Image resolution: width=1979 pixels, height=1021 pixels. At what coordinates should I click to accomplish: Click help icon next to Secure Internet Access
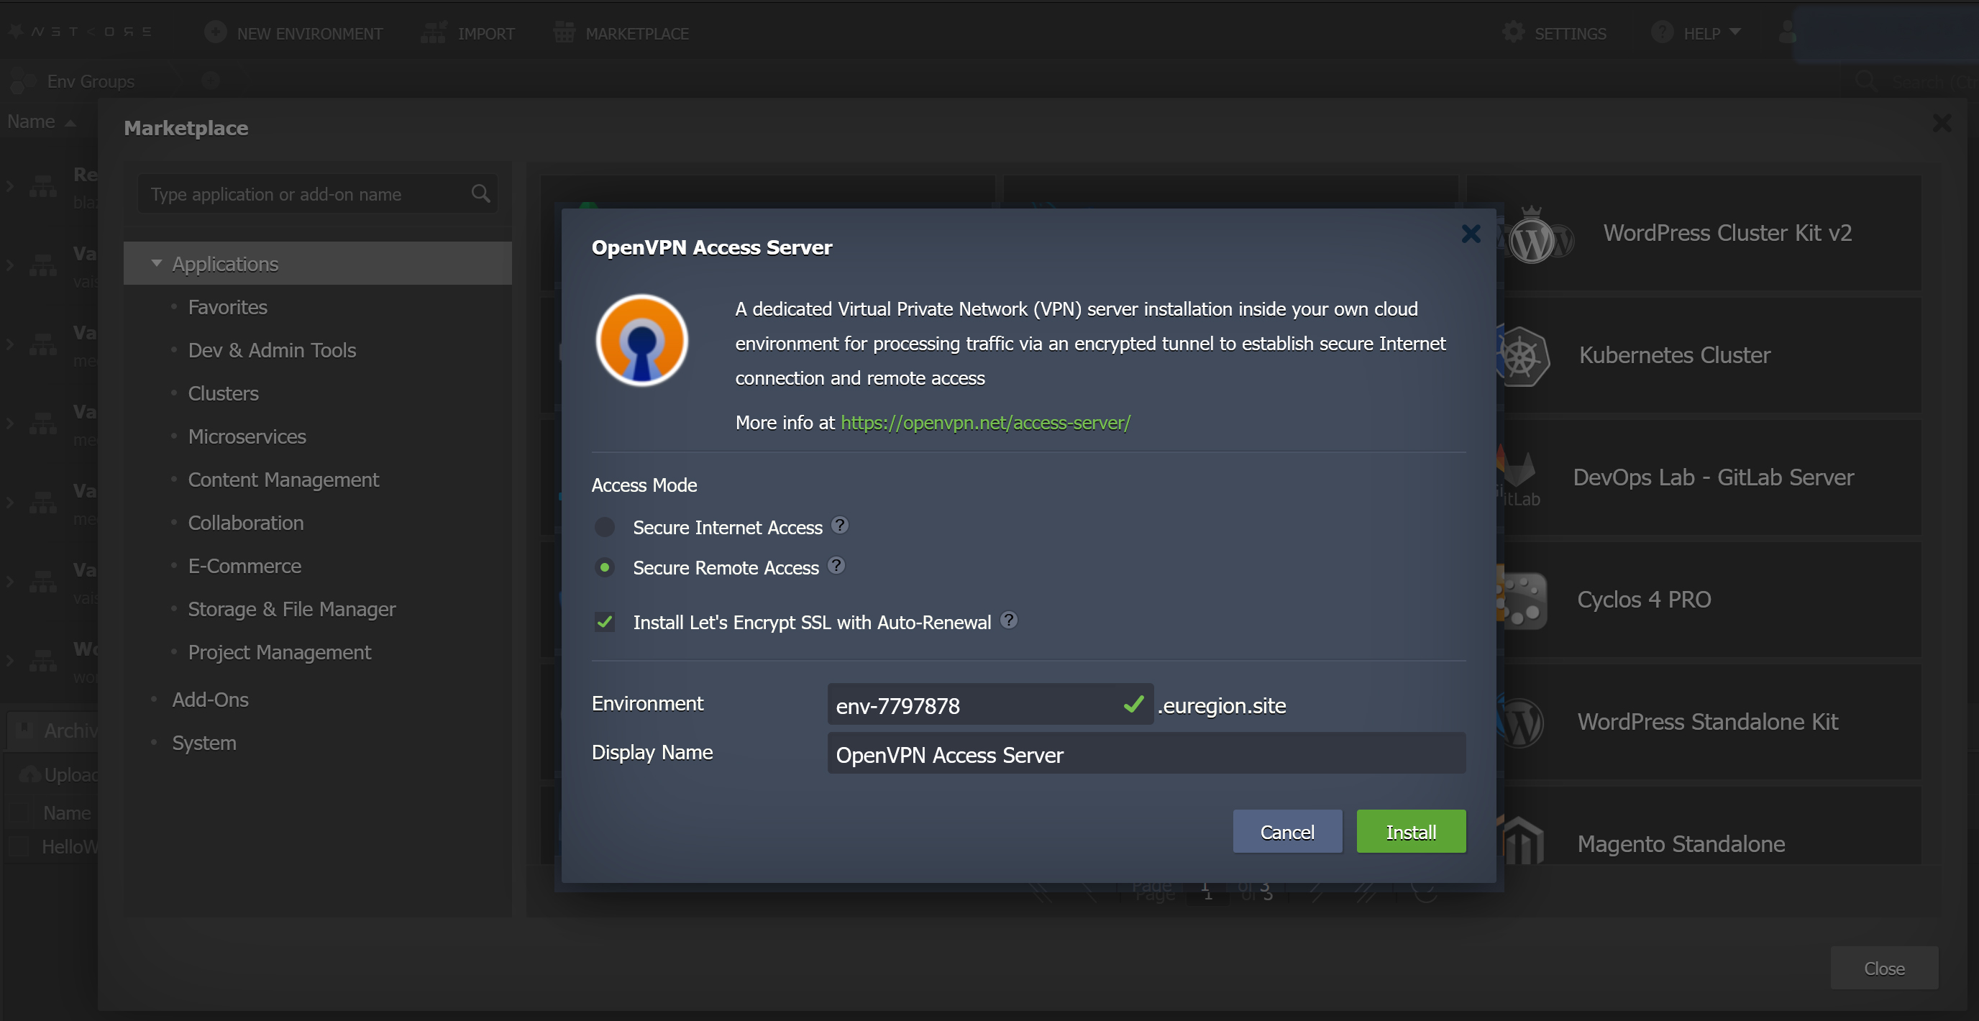pos(840,526)
